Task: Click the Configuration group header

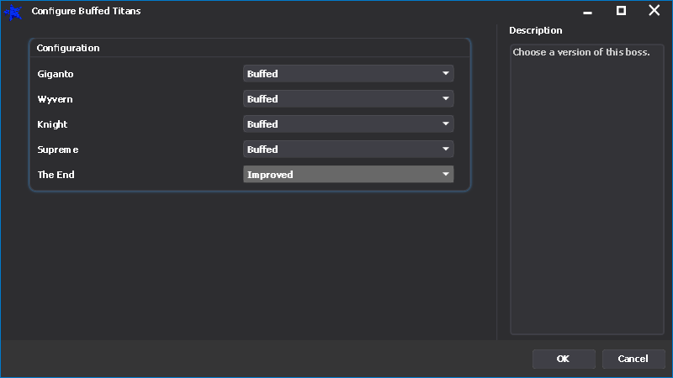Action: coord(68,48)
